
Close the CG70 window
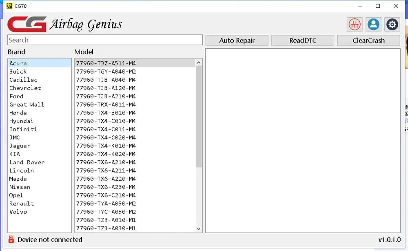396,6
